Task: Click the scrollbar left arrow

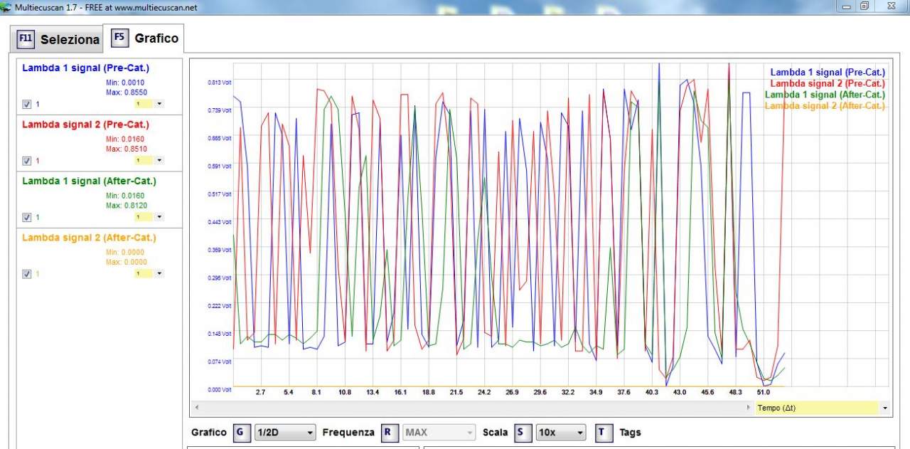Action: [197, 408]
